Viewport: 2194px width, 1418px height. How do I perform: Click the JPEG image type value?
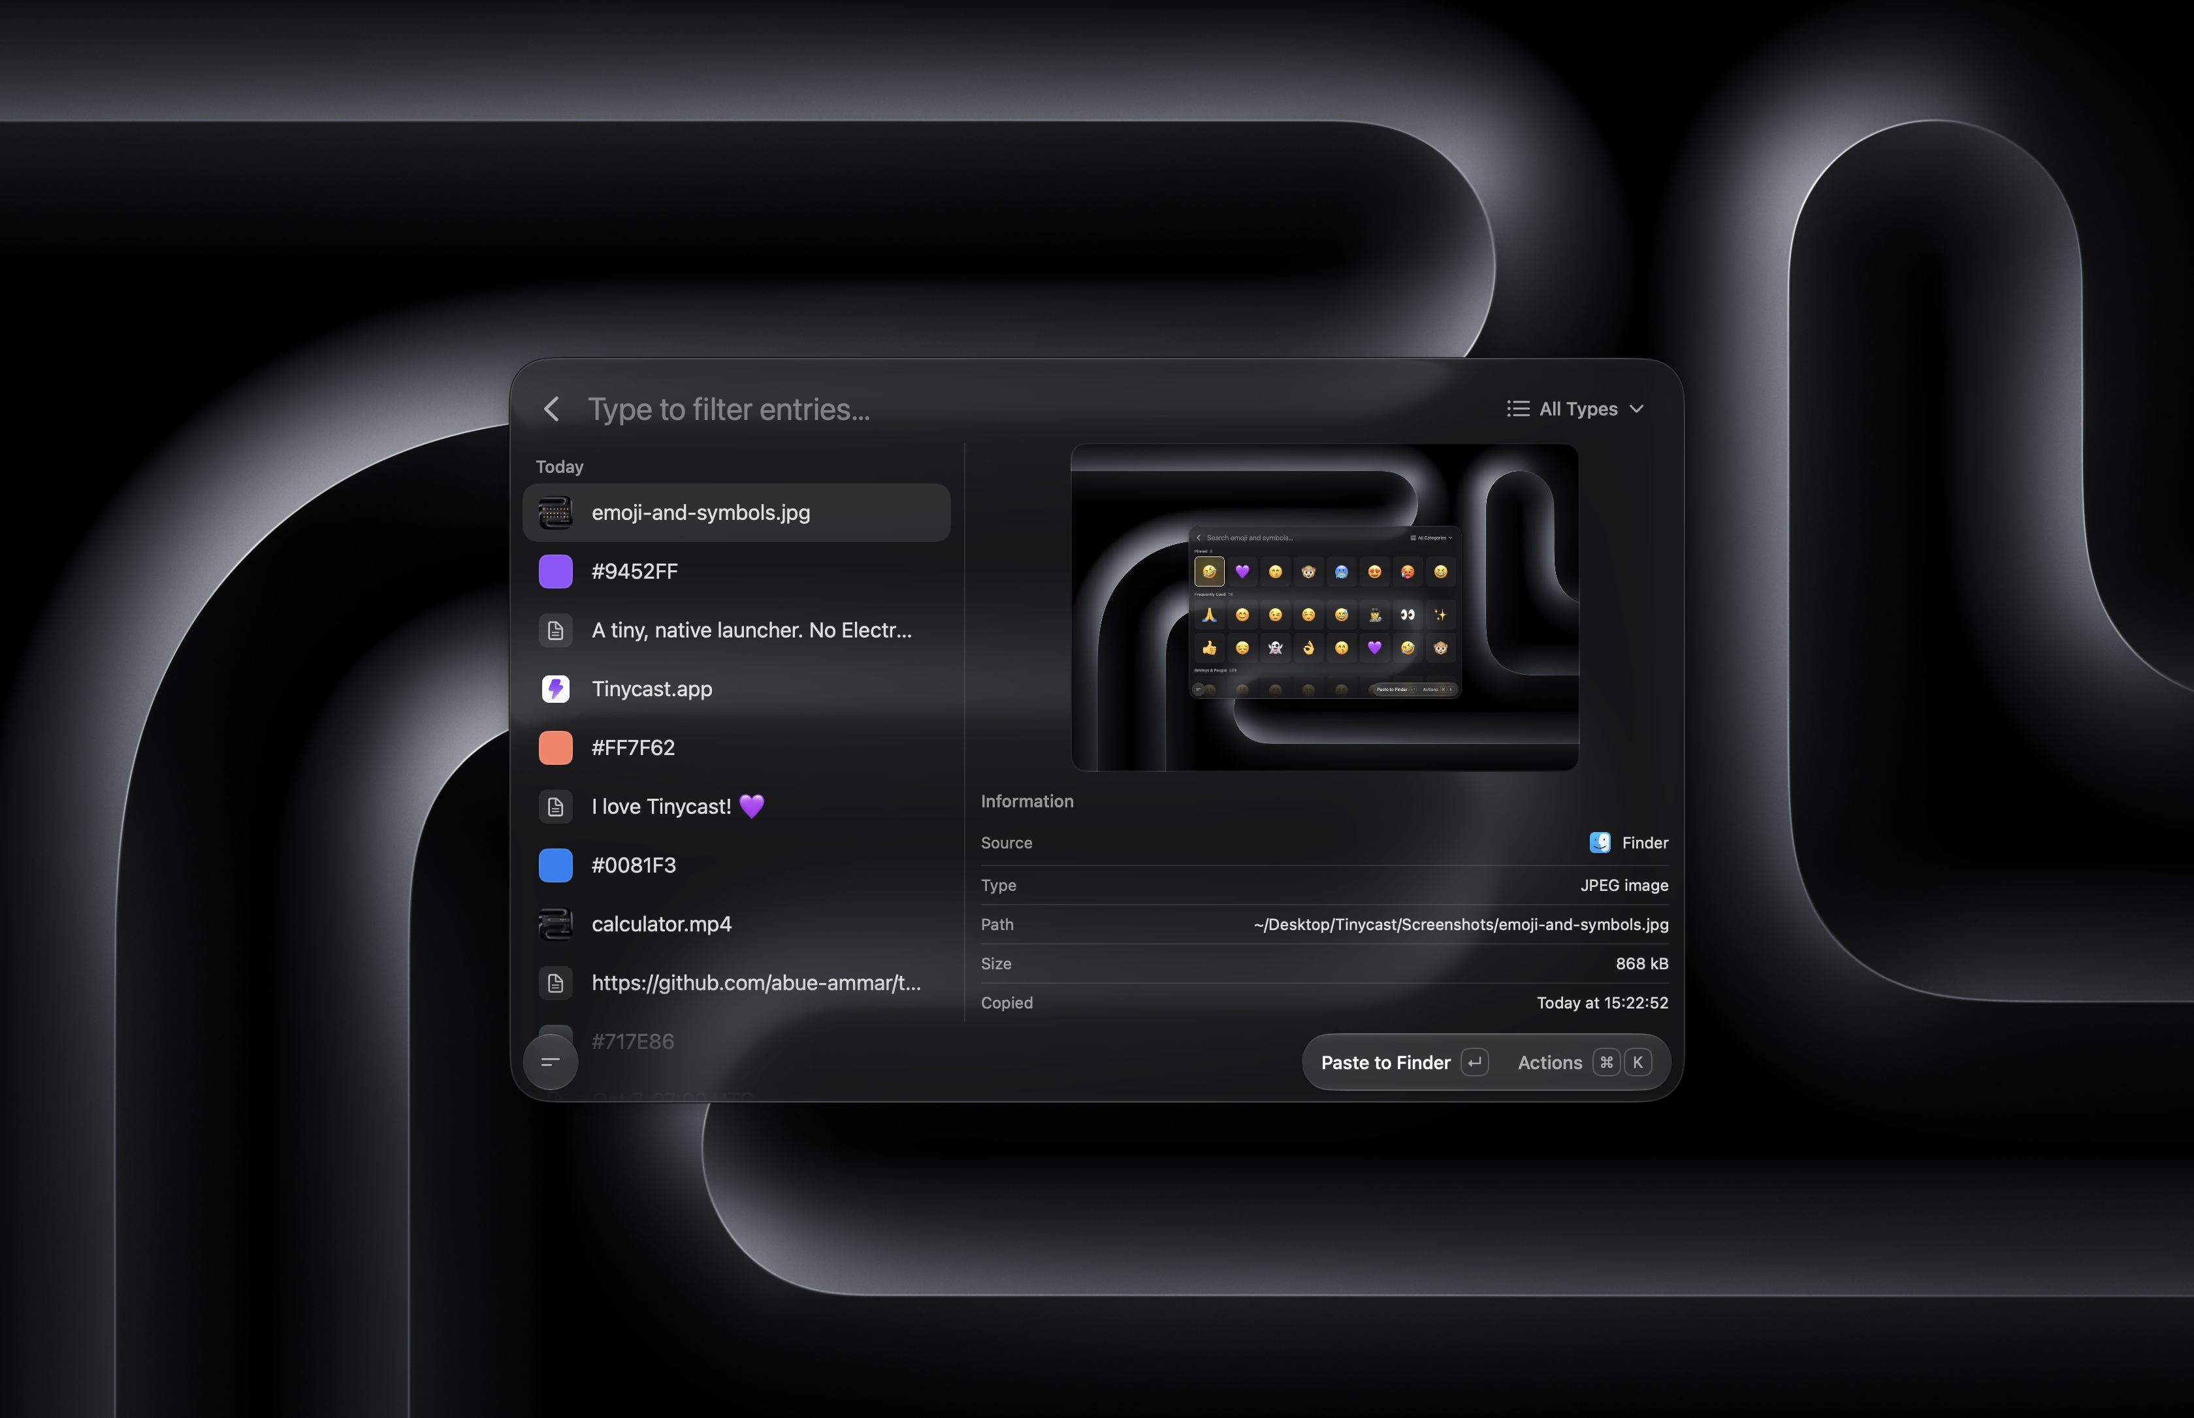pos(1624,885)
